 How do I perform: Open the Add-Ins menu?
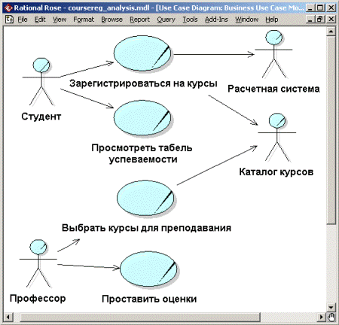click(216, 20)
